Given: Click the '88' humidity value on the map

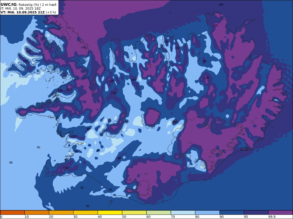Looking at the screenshot, I should point(11,163).
